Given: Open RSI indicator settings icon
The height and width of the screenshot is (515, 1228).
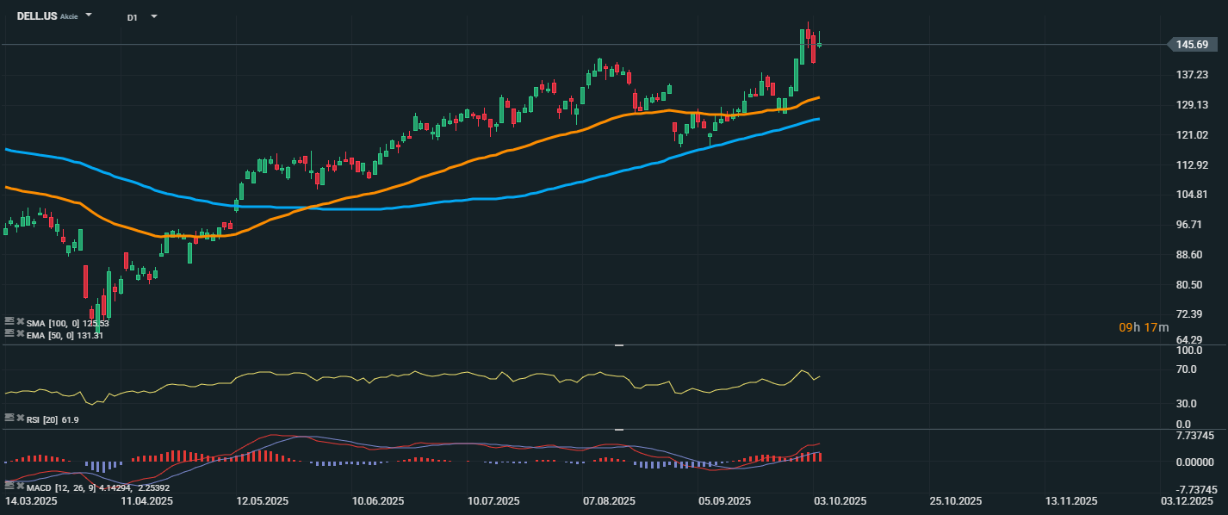Looking at the screenshot, I should coord(9,417).
